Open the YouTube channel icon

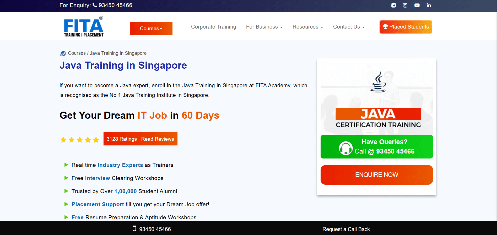pyautogui.click(x=417, y=5)
